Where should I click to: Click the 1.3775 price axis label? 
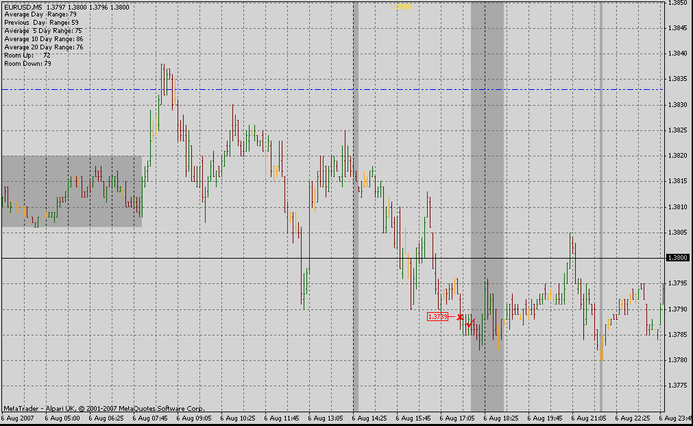tap(677, 386)
